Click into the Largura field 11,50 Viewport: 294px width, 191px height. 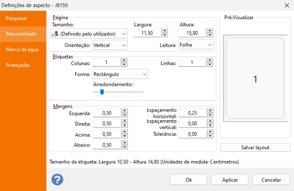(147, 33)
